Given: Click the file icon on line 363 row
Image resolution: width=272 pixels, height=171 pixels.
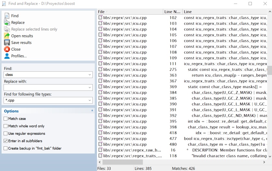Looking at the screenshot, I should pos(100,75).
